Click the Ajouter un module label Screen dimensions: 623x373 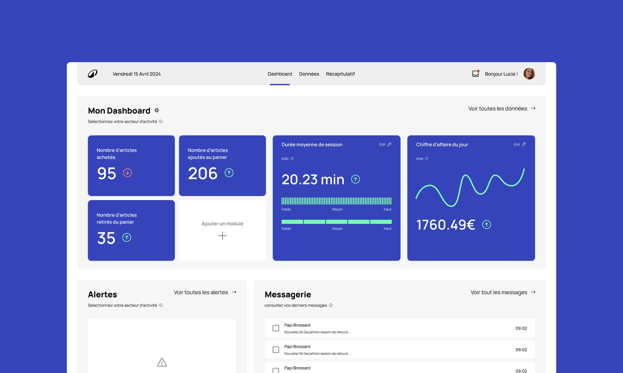(x=222, y=224)
